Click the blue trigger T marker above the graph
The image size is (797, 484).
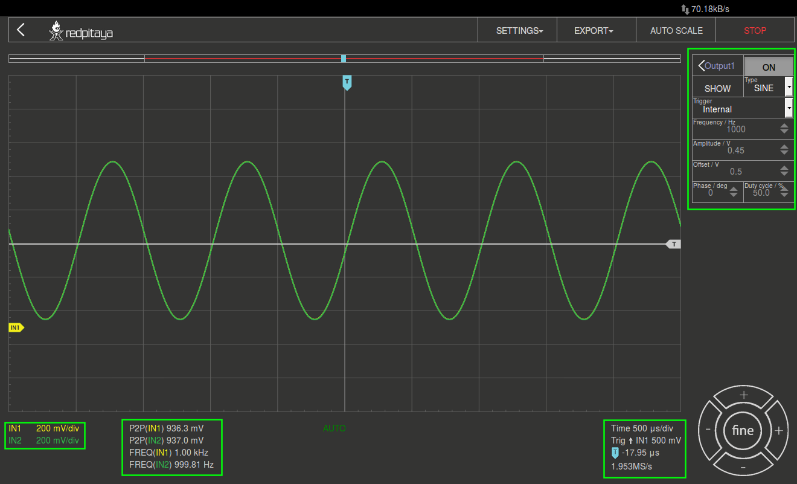tap(347, 82)
